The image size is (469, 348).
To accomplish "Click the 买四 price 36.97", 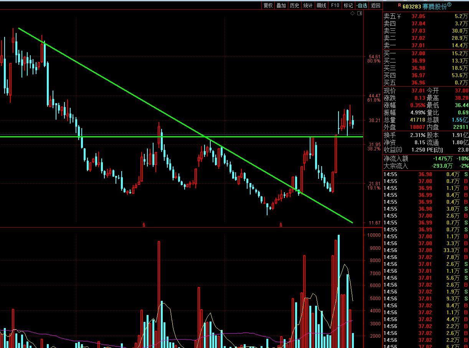I will point(418,75).
